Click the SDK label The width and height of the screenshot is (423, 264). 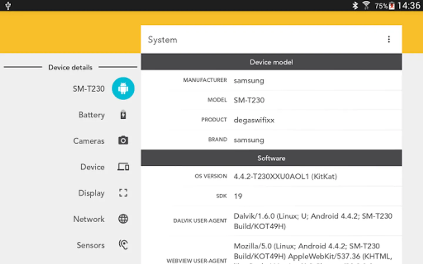pyautogui.click(x=221, y=196)
